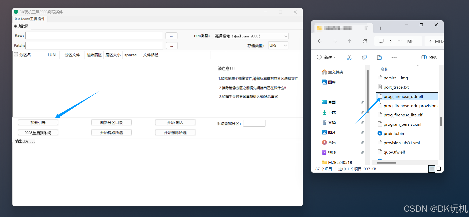Screen dimensions: 469x217
Task: Open a new Explorer tab with plus icon
Action: coord(380,28)
